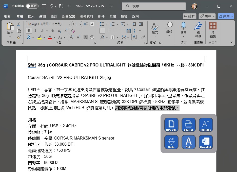Toggle the AutoSave switch
The width and height of the screenshot is (237, 172).
coord(32,6)
